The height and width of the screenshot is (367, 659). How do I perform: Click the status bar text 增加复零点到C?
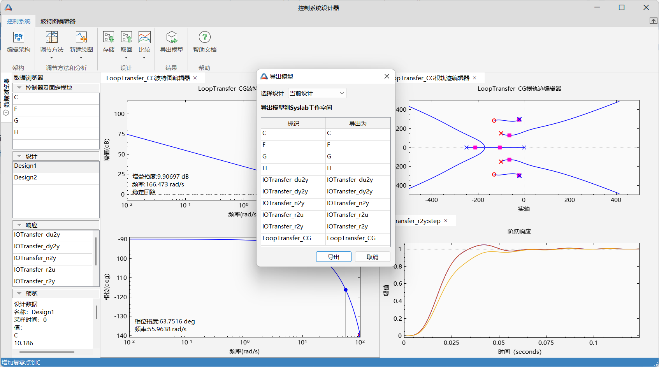click(x=21, y=362)
